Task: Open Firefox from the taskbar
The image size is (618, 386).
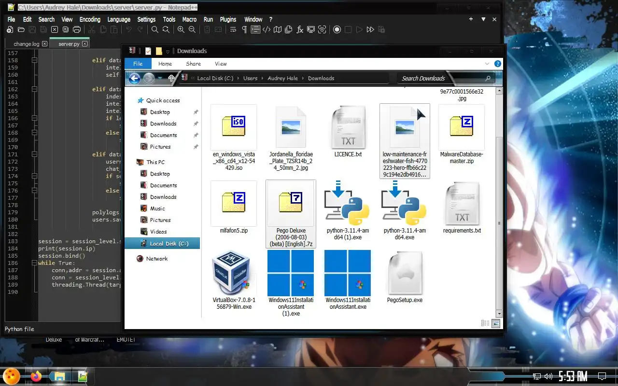Action: (x=36, y=376)
